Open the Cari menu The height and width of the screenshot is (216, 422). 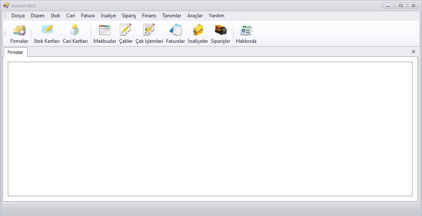click(x=71, y=16)
